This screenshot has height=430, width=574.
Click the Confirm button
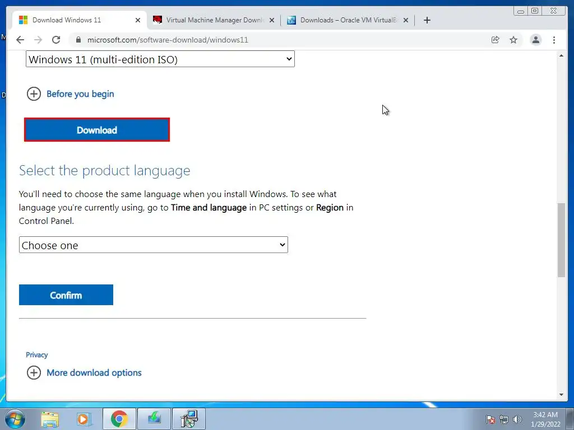tap(66, 295)
